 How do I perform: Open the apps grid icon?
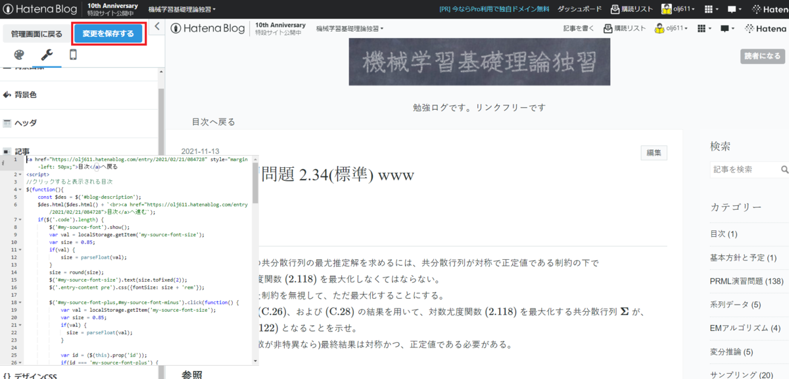point(708,9)
